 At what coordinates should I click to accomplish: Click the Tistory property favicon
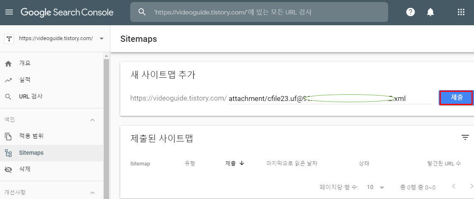pyautogui.click(x=10, y=38)
